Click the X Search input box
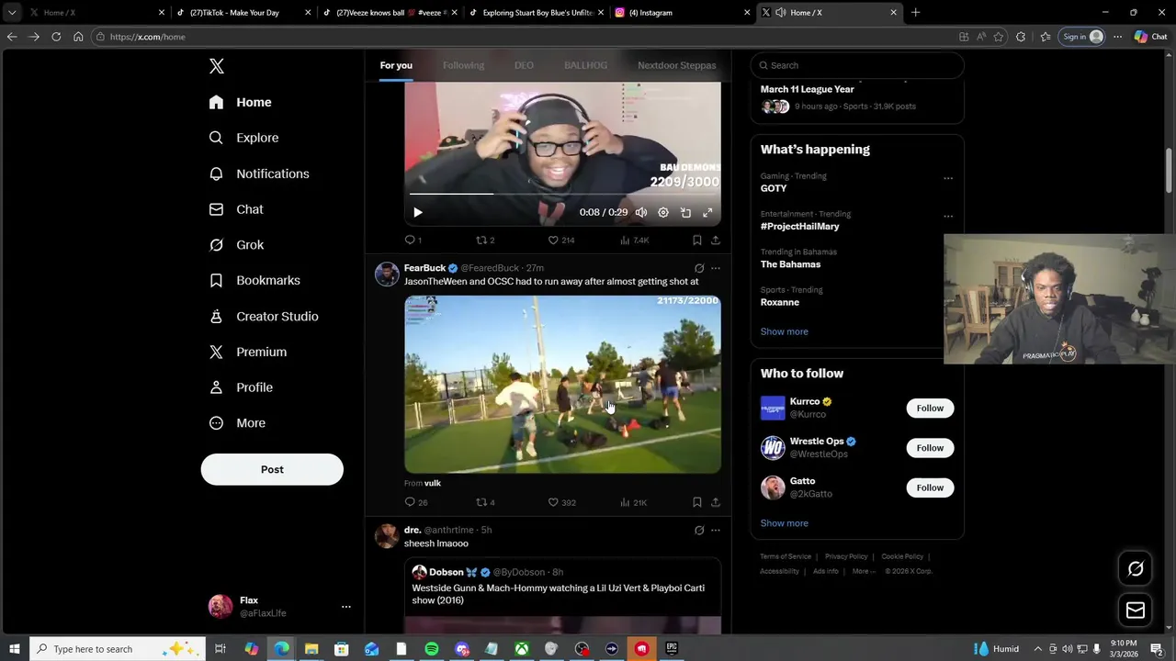 pyautogui.click(x=857, y=65)
